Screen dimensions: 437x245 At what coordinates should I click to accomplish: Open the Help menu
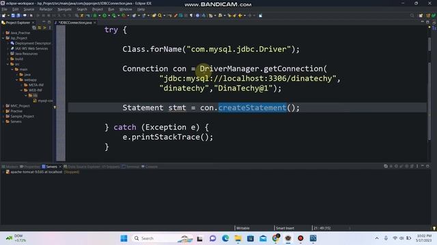tap(141, 9)
